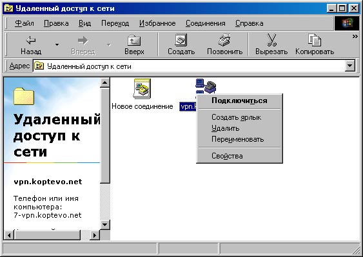The height and width of the screenshot is (257, 363).
Task: Minimize the Удаленный доступ к сети window
Action: tap(331, 8)
